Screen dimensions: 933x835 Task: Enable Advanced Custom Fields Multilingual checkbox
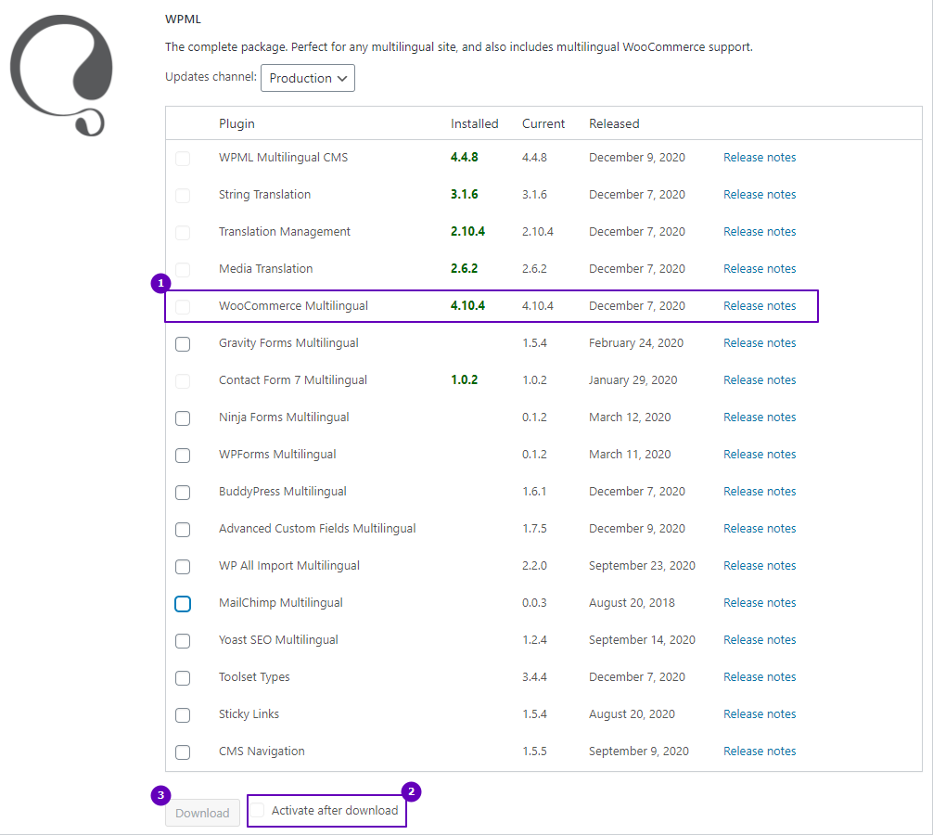(x=183, y=530)
